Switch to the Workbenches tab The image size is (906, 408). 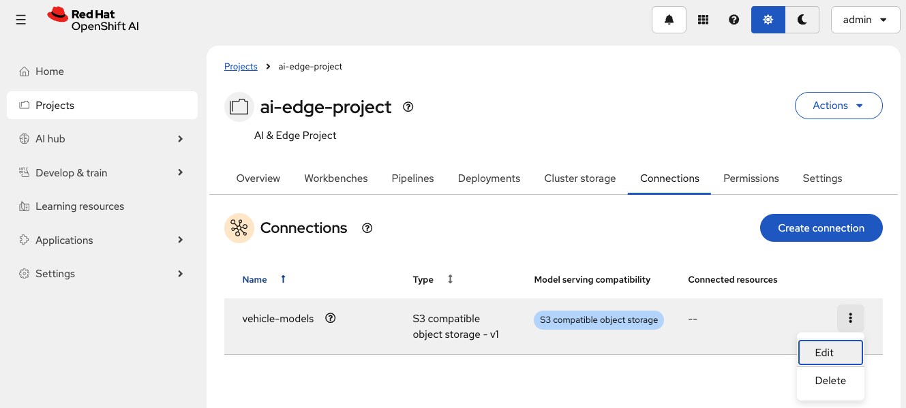pos(335,178)
